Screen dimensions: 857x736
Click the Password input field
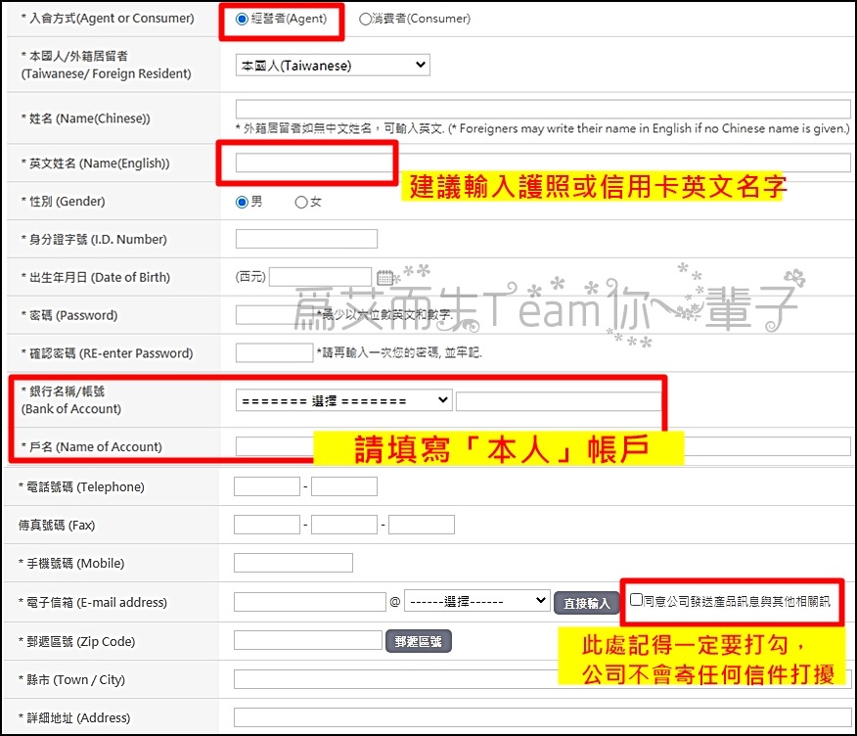(x=274, y=315)
